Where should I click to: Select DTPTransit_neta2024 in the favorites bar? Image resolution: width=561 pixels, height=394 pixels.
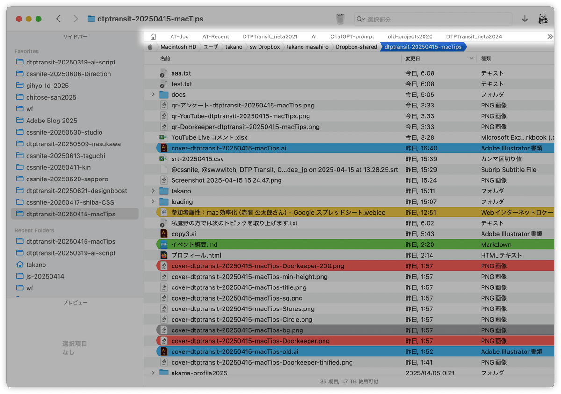pyautogui.click(x=474, y=36)
